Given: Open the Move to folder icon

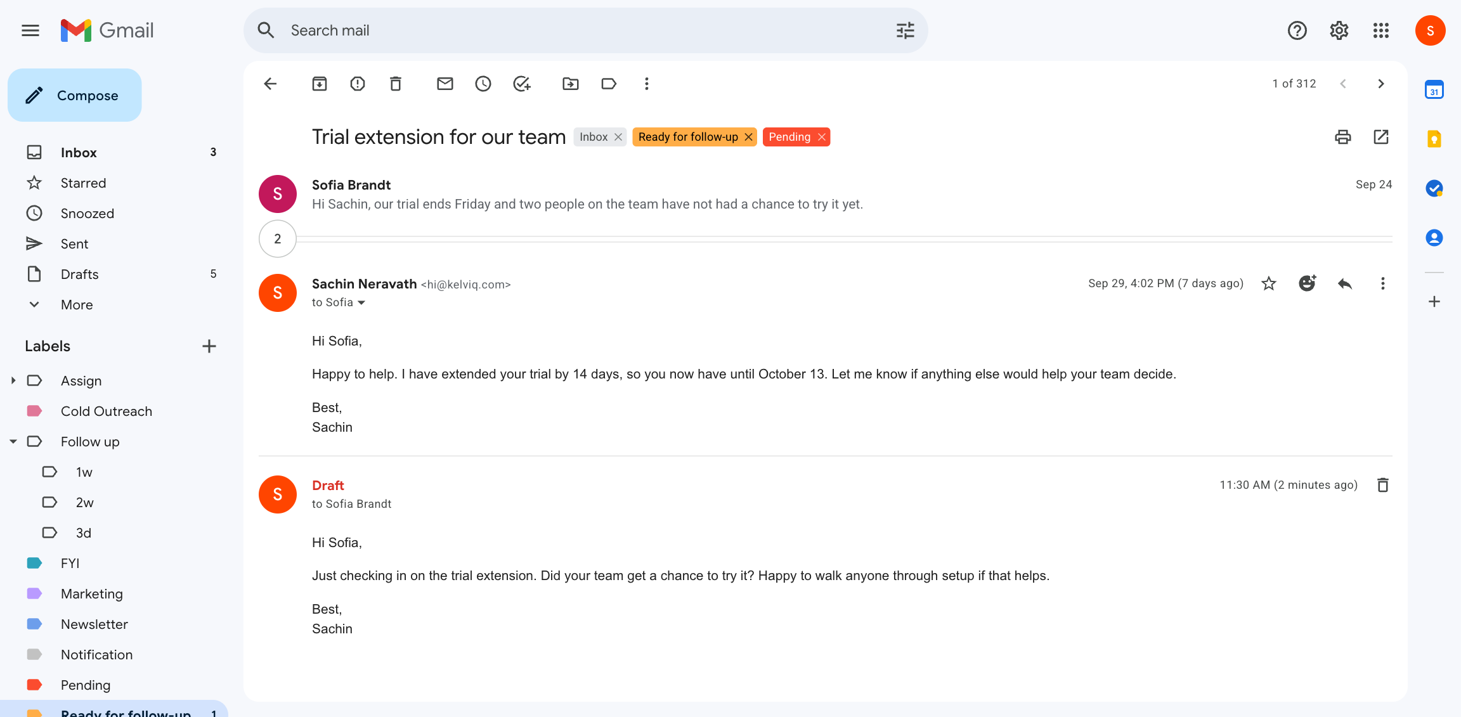Looking at the screenshot, I should [x=571, y=84].
